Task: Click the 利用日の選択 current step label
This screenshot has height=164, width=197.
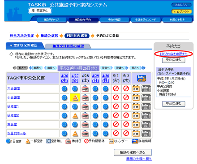Action: coord(77,36)
